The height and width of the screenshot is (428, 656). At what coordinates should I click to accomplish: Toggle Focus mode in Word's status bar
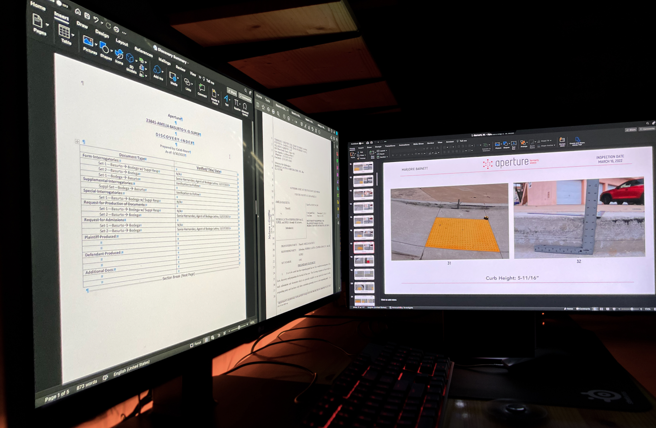coord(196,343)
